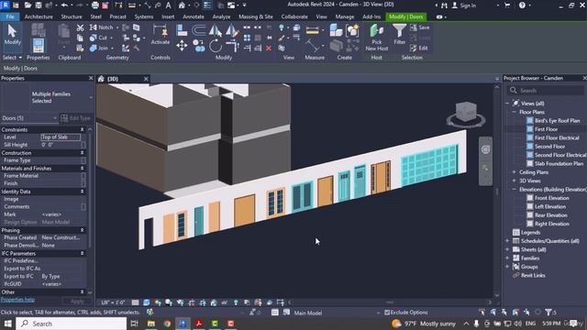Select the Copy tool in Modify panel

coord(199,46)
